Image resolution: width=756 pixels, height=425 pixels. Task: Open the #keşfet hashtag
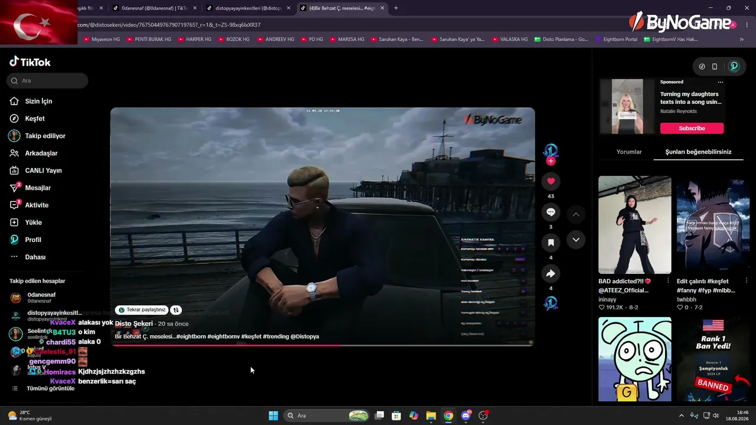(251, 336)
